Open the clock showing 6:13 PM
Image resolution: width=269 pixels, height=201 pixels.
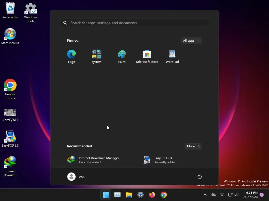point(250,195)
